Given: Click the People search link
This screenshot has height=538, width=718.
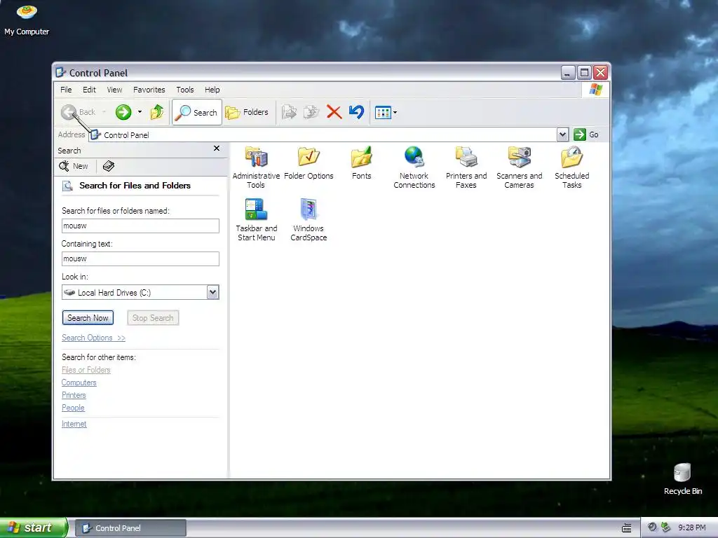Looking at the screenshot, I should point(73,408).
